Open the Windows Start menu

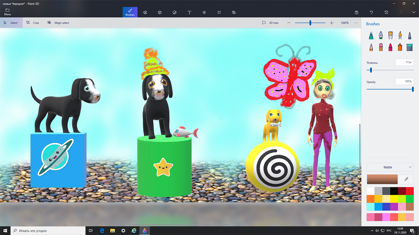pos(5,230)
